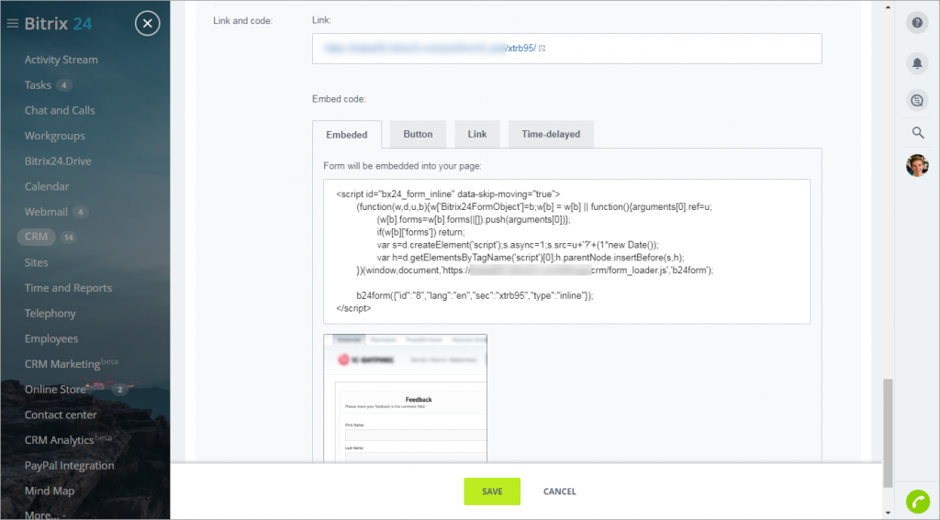Click the scrollbar down arrow
The height and width of the screenshot is (520, 940).
pos(888,514)
